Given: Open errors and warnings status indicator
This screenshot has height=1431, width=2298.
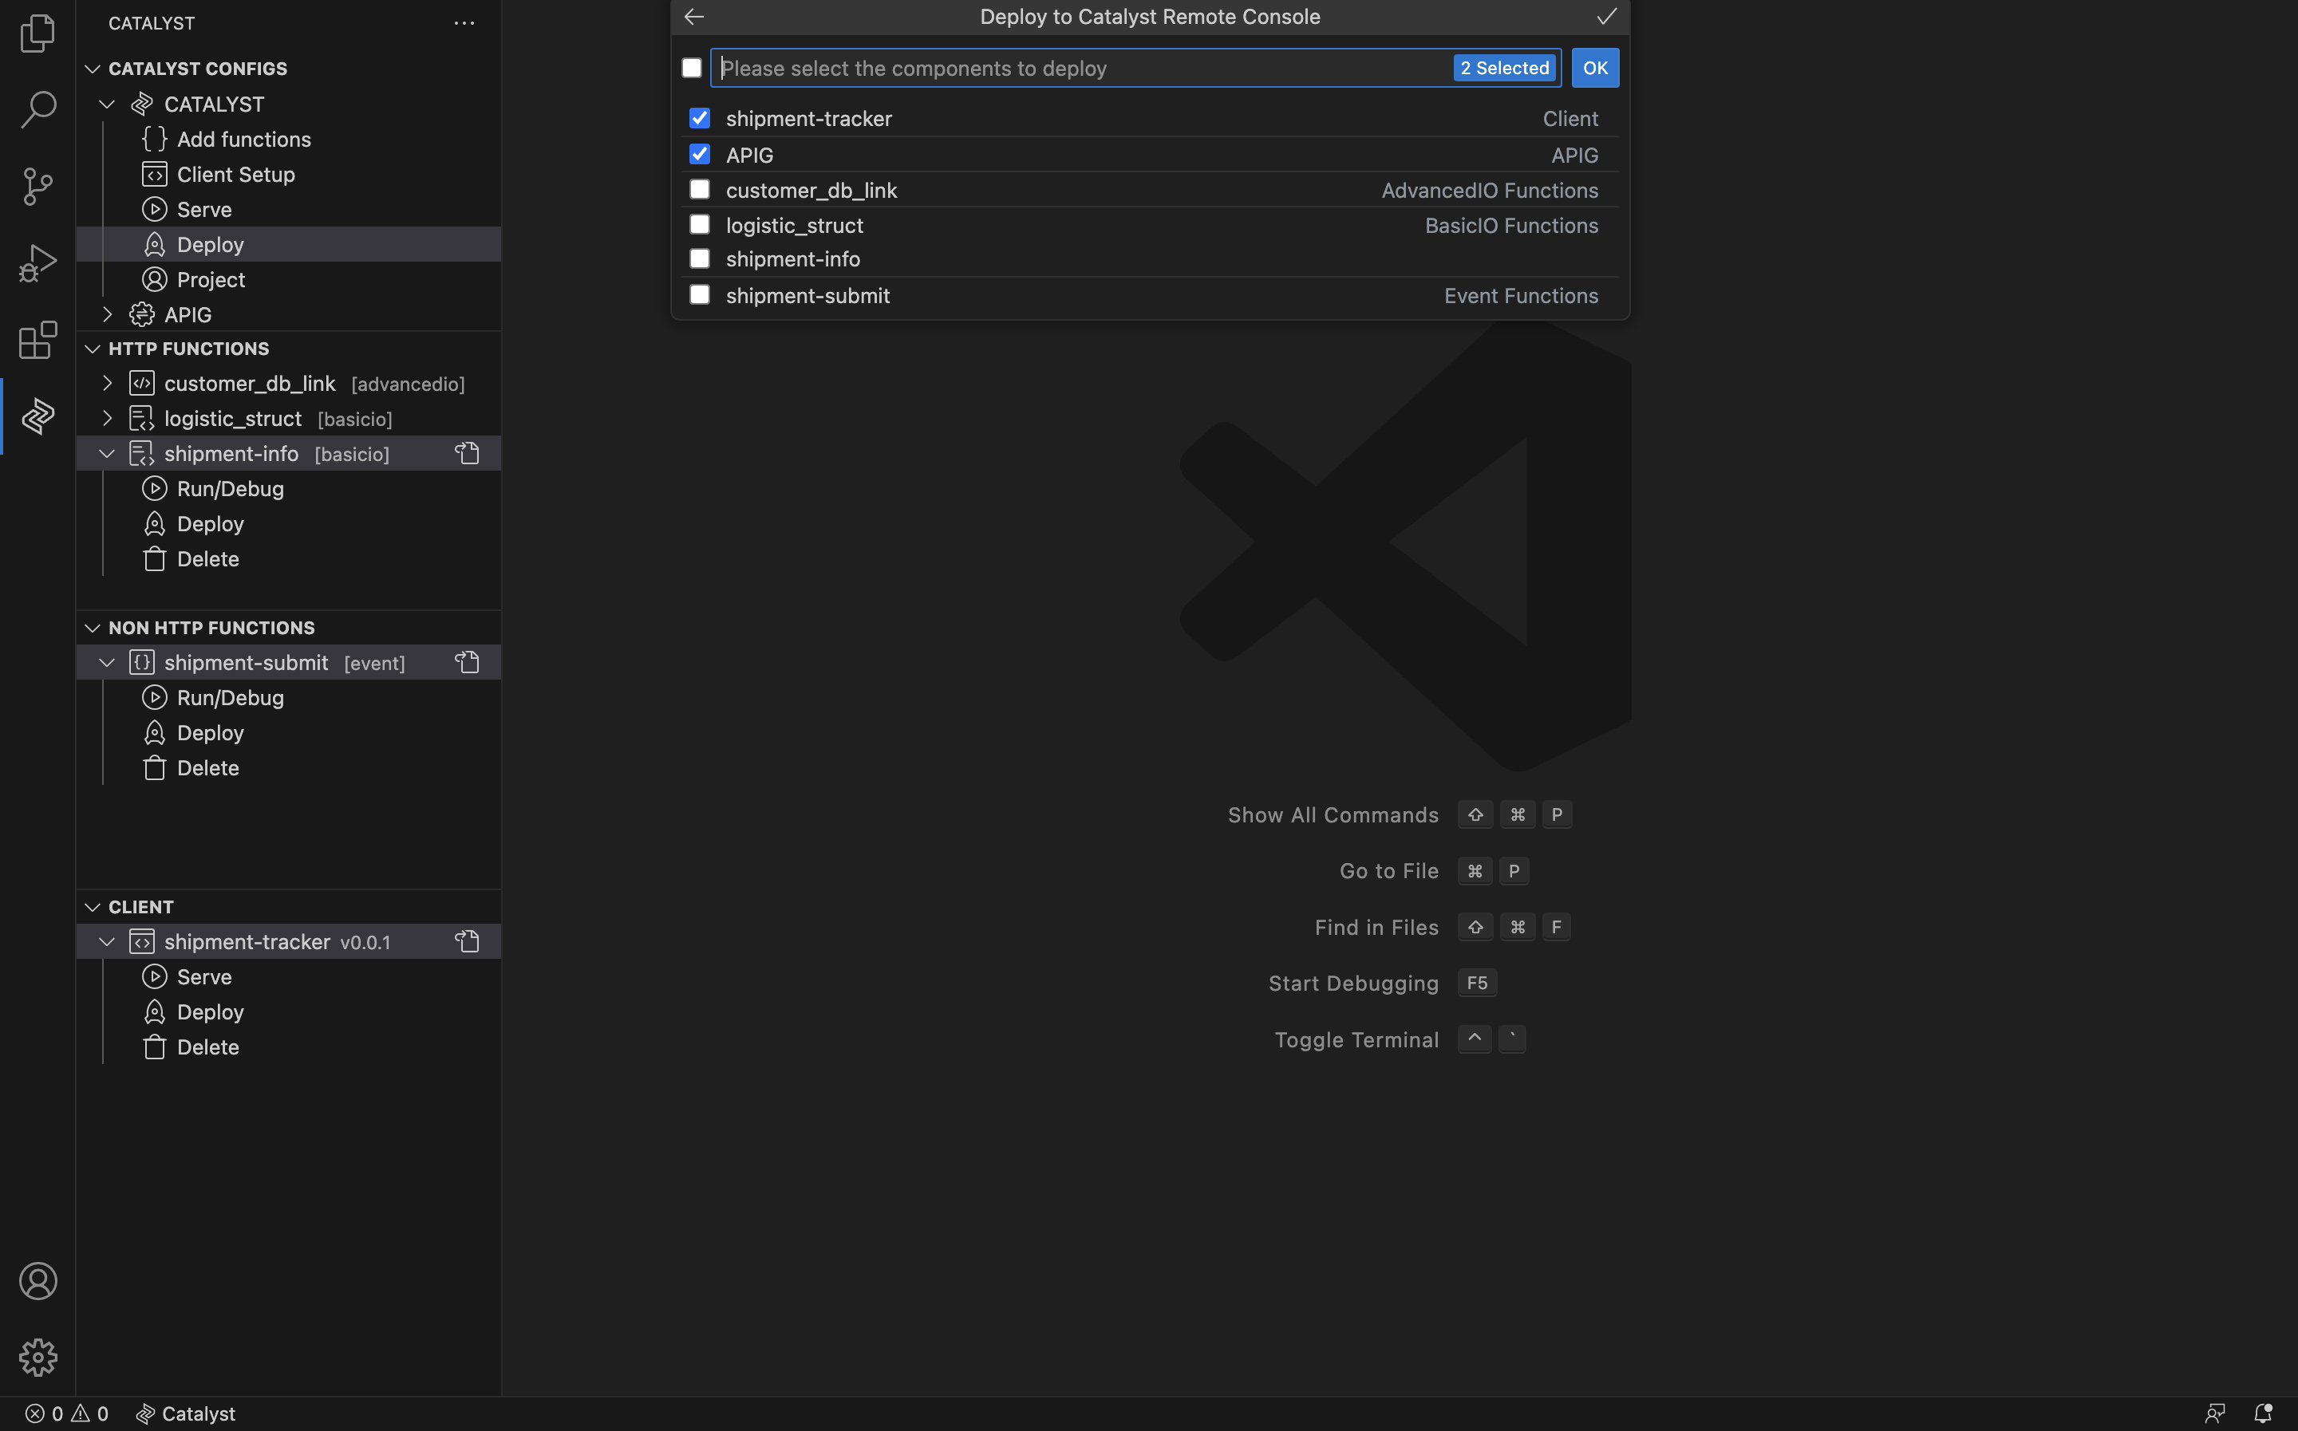Looking at the screenshot, I should click(x=66, y=1413).
